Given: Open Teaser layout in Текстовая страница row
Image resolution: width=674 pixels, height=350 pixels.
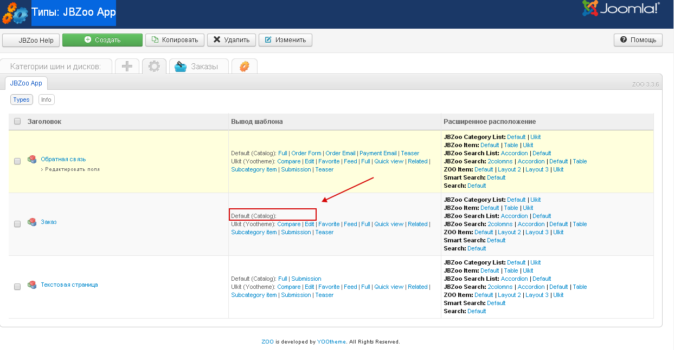Looking at the screenshot, I should pos(324,295).
